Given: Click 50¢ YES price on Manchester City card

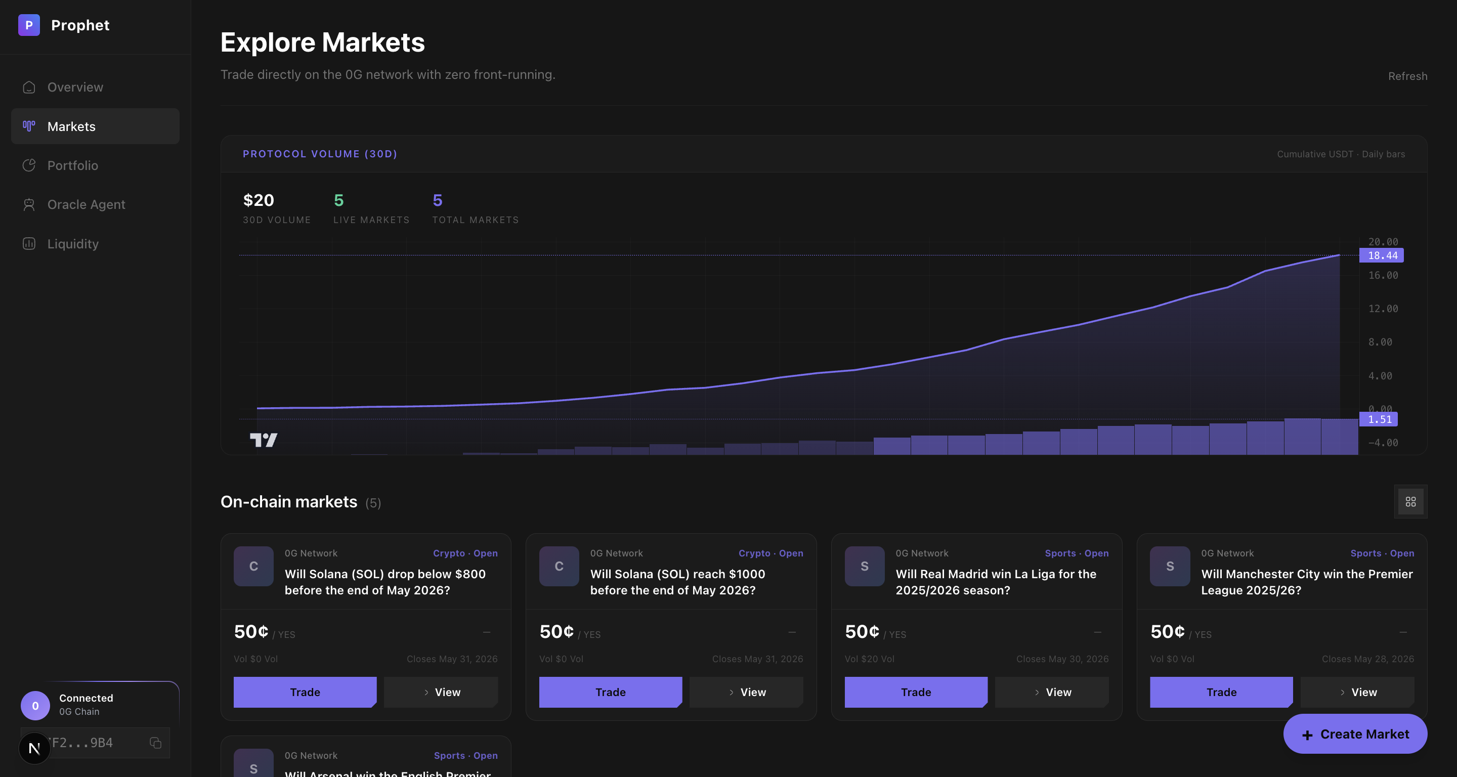Looking at the screenshot, I should [1181, 632].
